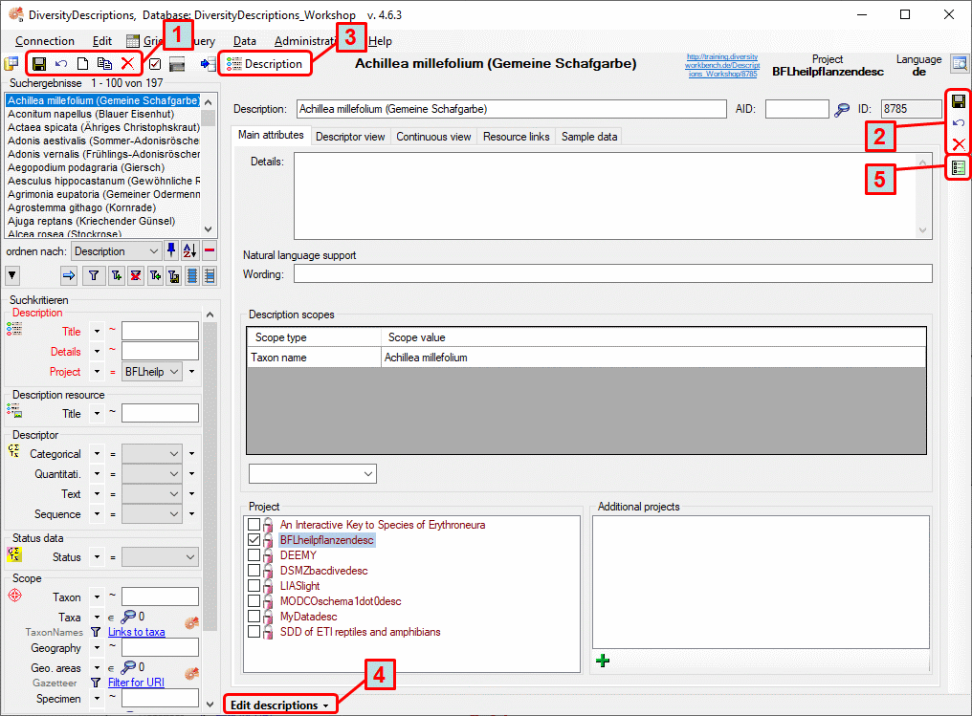Screen dimensions: 972x716
Task: Click the 'Links to taxa' link
Action: click(x=136, y=632)
